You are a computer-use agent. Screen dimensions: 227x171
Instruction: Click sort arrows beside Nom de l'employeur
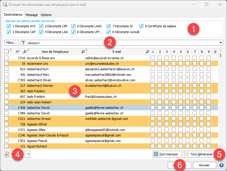pos(86,50)
